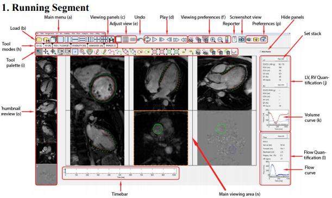Click the Screenshot view camera icon
This screenshot has height=198, width=332.
242,39
